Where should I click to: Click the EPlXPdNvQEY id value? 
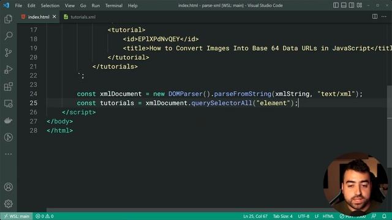pyautogui.click(x=159, y=39)
